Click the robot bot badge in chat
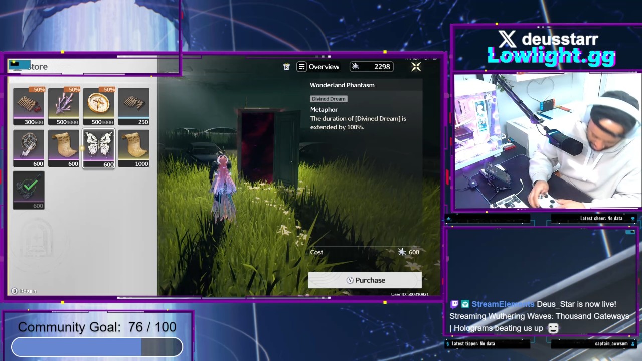The image size is (642, 361). coord(465,304)
